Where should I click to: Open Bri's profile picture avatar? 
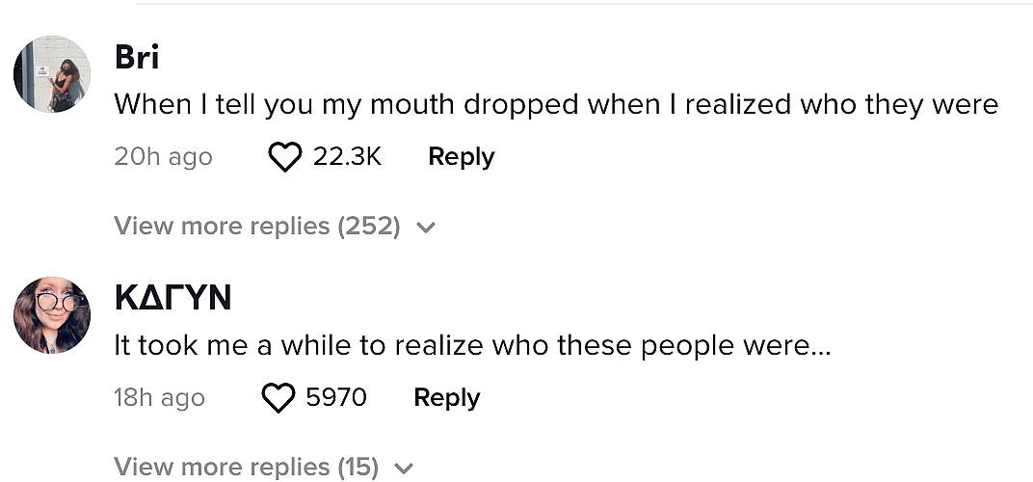[51, 74]
